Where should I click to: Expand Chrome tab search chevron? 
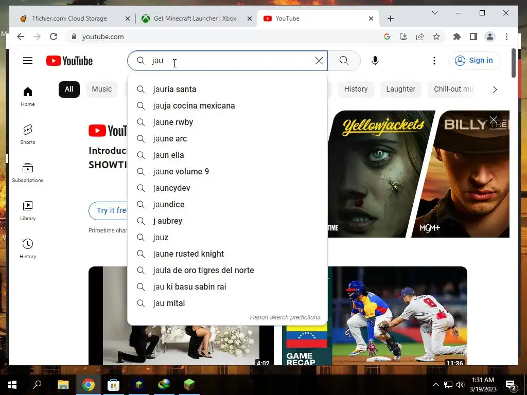434,13
